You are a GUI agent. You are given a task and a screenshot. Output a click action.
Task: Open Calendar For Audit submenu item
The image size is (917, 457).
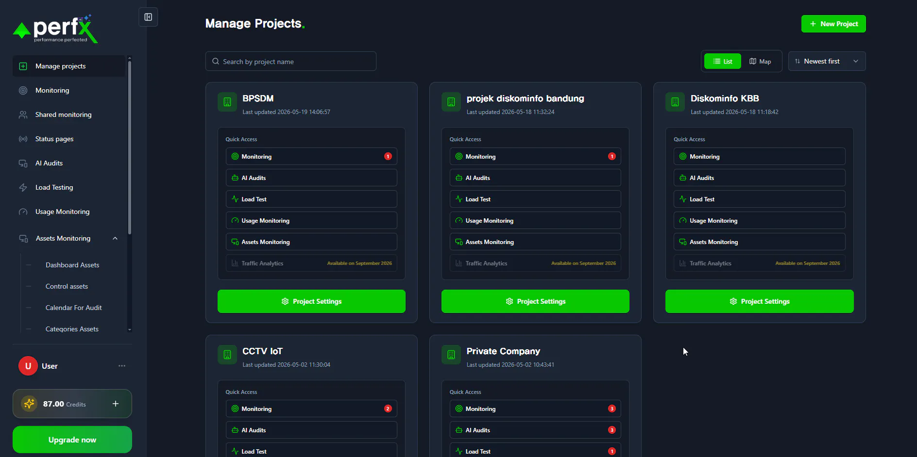click(73, 308)
